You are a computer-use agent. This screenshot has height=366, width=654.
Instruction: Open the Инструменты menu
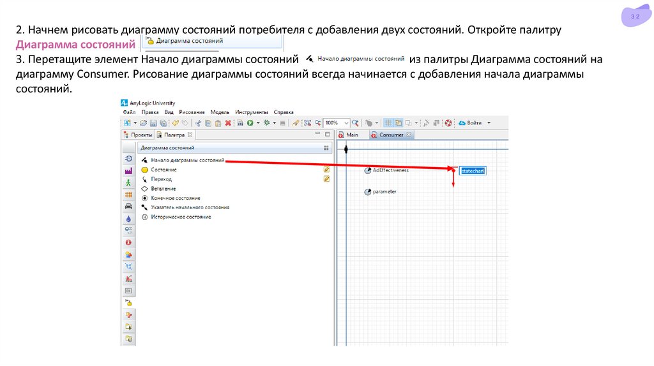point(252,112)
